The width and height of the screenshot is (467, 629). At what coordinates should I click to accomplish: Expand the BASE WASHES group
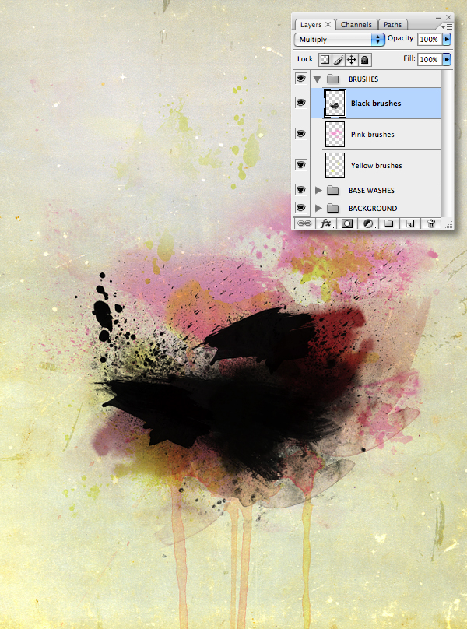318,190
